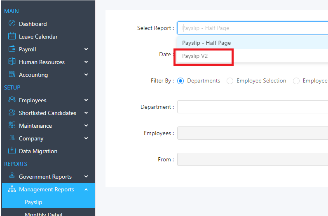Click the Human Resources label
Screen dimensions: 328x216
tap(42, 62)
